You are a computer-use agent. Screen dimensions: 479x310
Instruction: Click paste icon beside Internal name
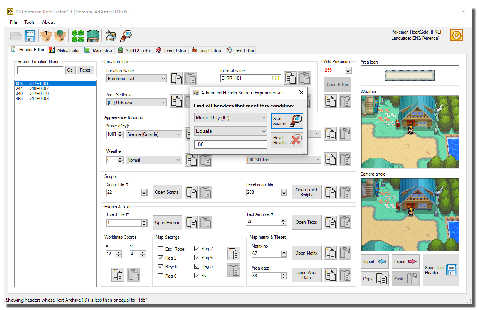tap(305, 78)
